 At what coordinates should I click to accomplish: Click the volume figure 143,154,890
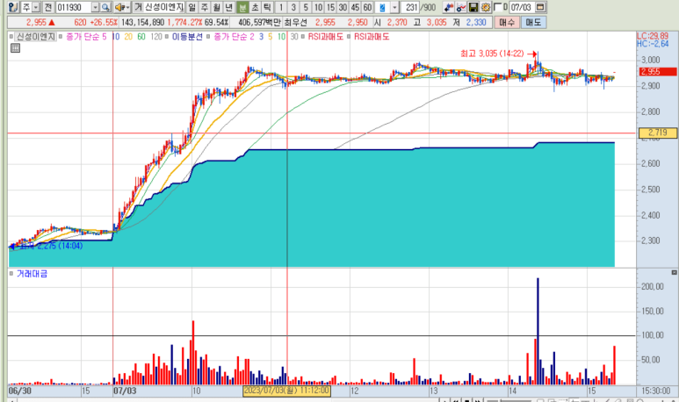point(142,22)
